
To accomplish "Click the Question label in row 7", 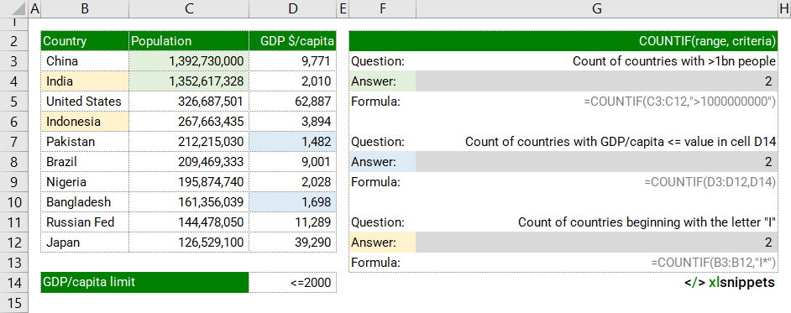I will pyautogui.click(x=378, y=142).
